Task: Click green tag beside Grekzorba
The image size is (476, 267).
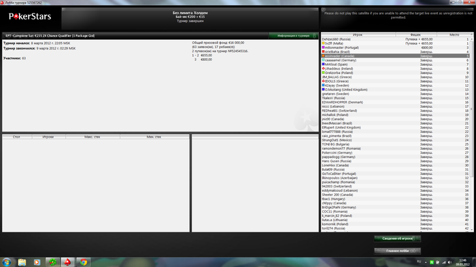Action: point(323,73)
